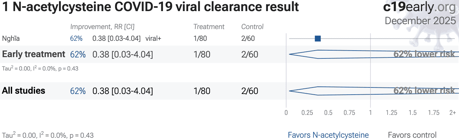The width and height of the screenshot is (459, 140).
Task: Select the All studies row label
Action: pos(24,91)
